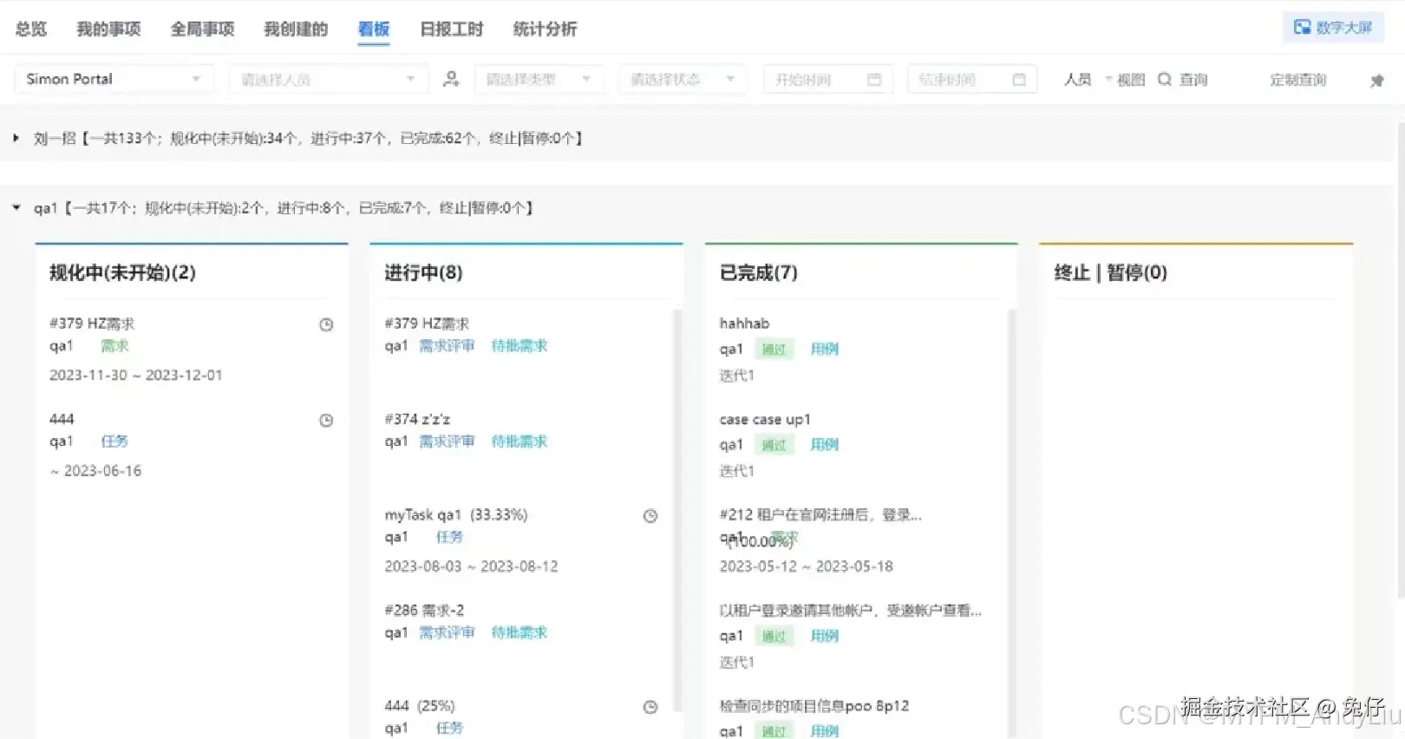Open the 请选择人员 person dropdown
Image resolution: width=1405 pixels, height=739 pixels.
click(x=329, y=79)
